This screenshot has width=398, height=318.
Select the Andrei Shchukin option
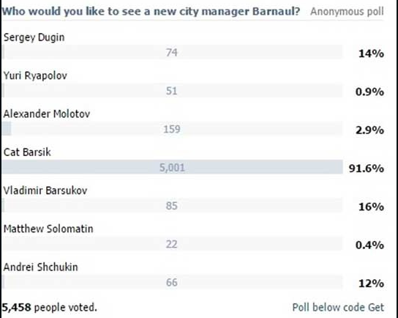tap(41, 267)
